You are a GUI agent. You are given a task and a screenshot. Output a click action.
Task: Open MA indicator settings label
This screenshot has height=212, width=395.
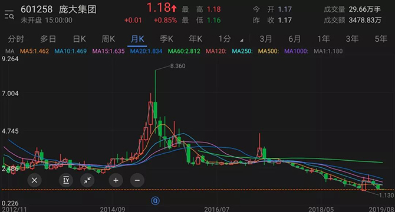point(10,51)
